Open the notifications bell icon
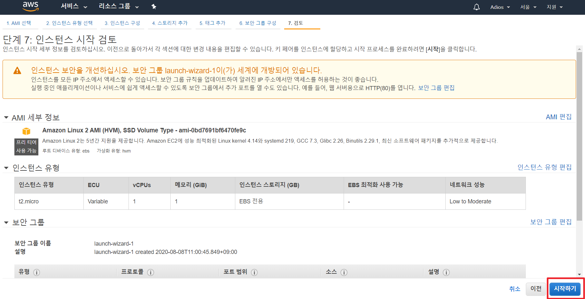The width and height of the screenshot is (585, 299). click(x=476, y=7)
